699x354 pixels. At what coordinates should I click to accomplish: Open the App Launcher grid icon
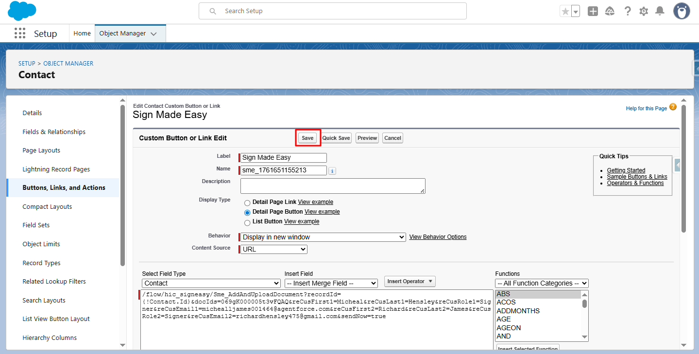click(x=20, y=34)
